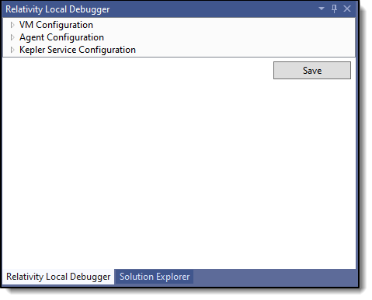
Task: Close the Relativity Local Debugger panel
Action: pyautogui.click(x=347, y=9)
